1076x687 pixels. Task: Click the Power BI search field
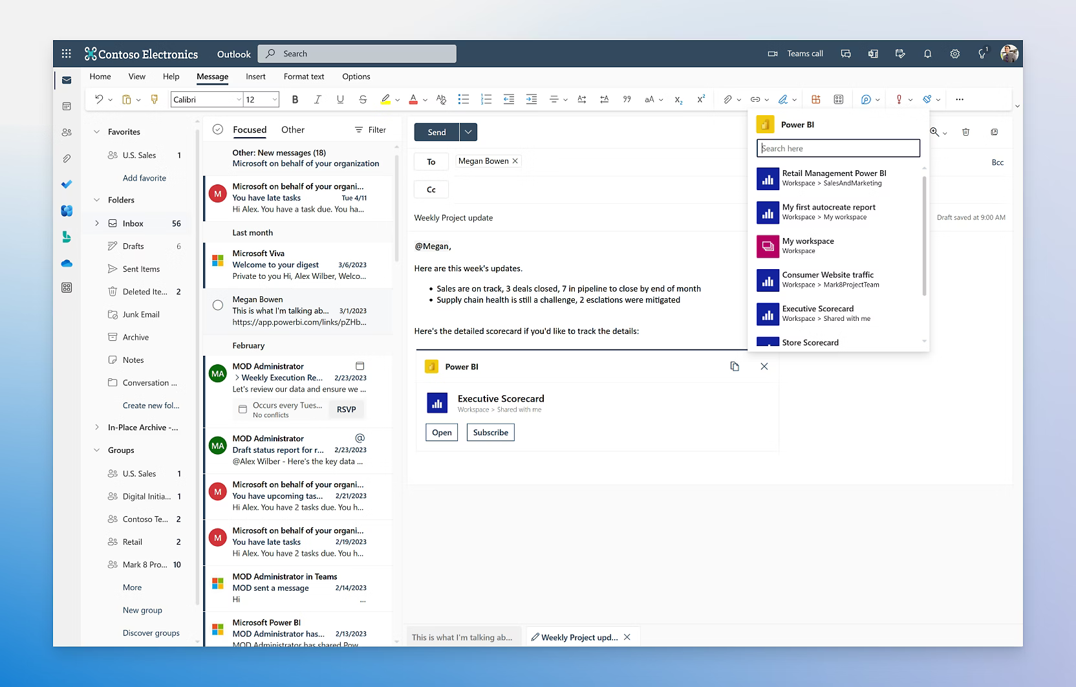coord(838,148)
